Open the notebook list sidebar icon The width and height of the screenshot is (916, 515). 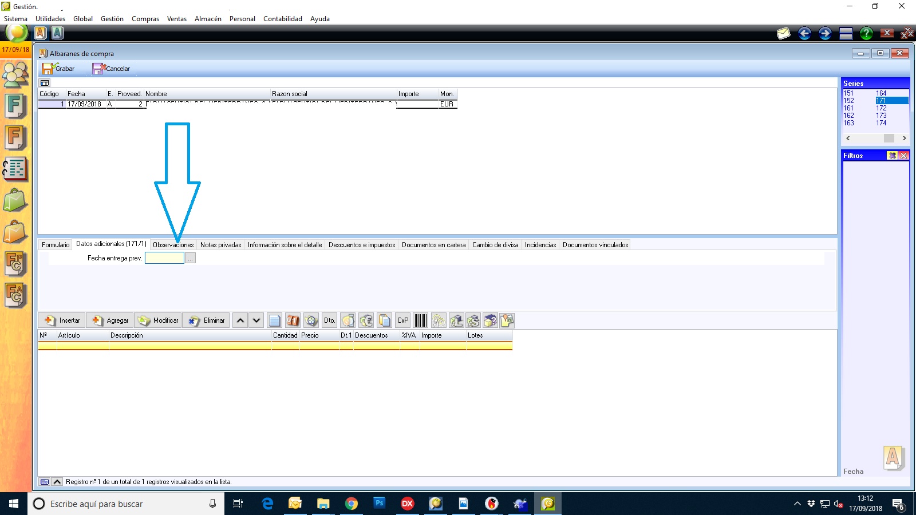point(15,169)
